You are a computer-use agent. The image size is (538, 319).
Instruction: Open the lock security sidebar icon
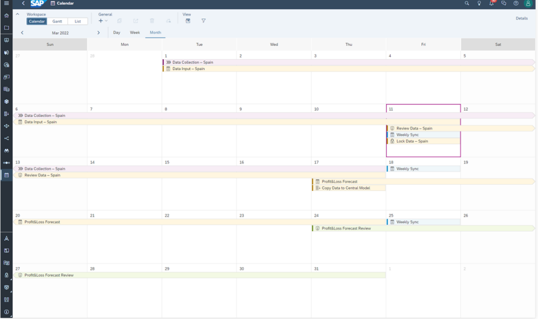coord(6,275)
